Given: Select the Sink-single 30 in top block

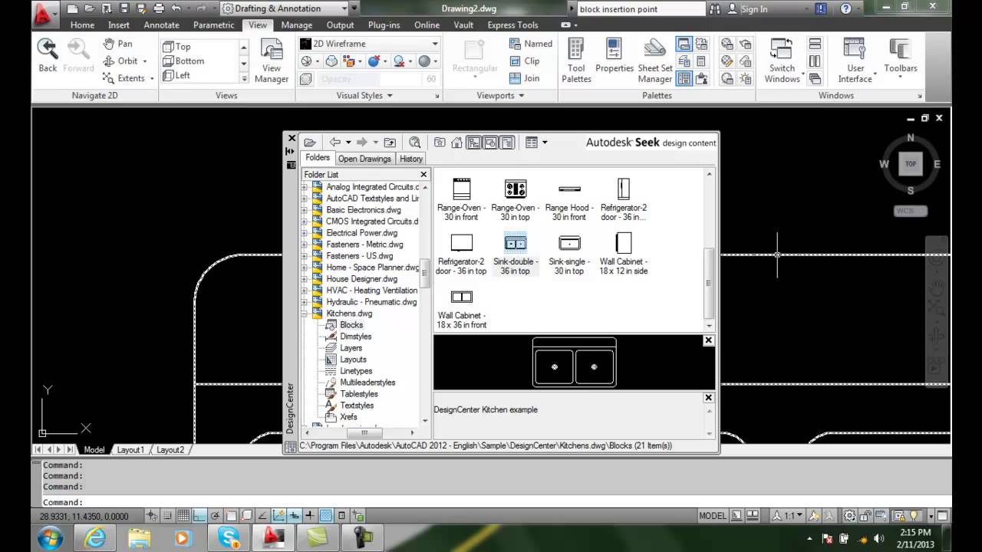Looking at the screenshot, I should point(569,254).
